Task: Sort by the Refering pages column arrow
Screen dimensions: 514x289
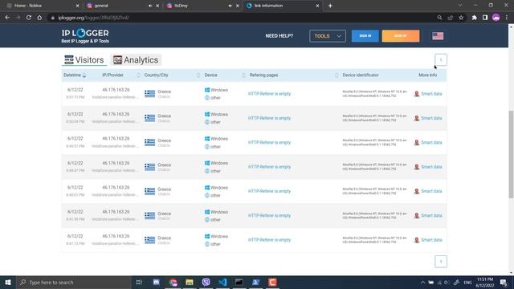Action: point(337,75)
